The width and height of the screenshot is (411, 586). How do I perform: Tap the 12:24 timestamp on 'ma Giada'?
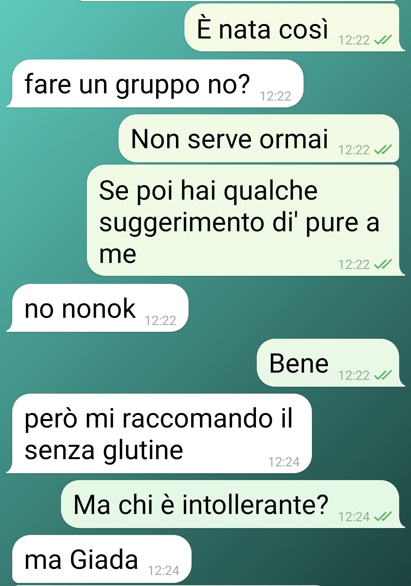tap(163, 570)
